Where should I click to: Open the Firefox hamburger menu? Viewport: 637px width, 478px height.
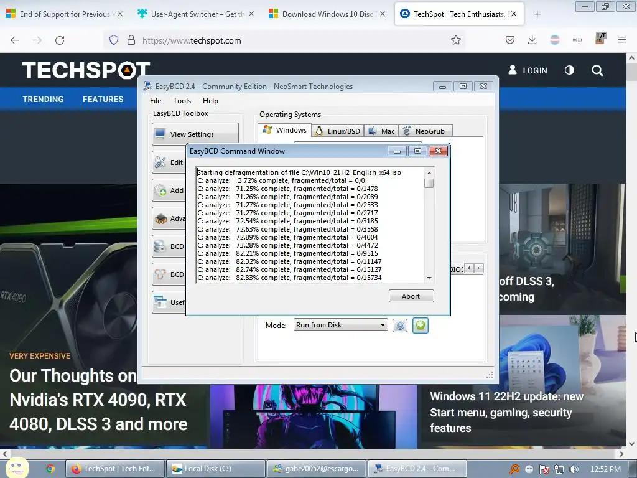(622, 40)
